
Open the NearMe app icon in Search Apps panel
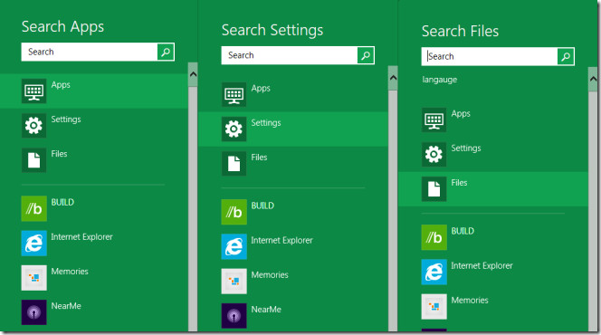pos(33,312)
